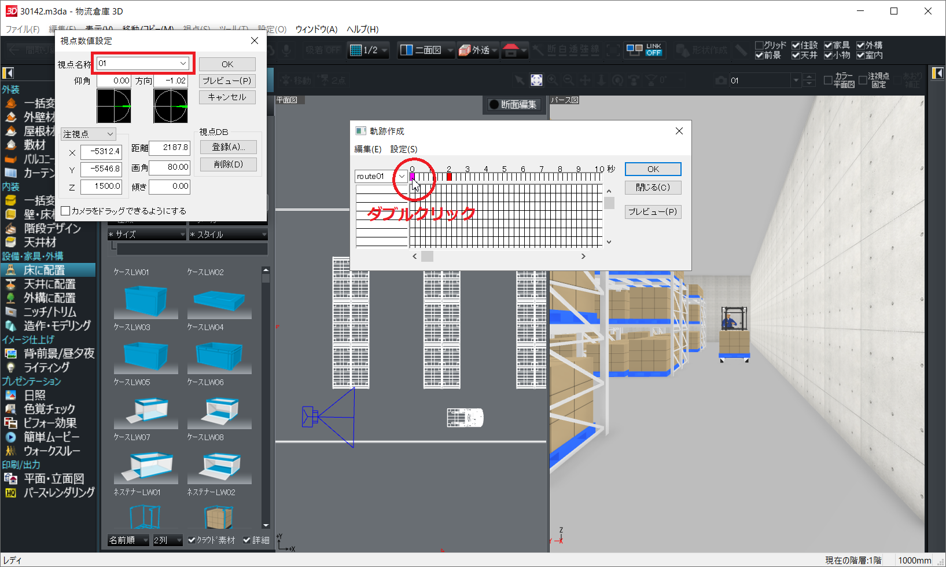
Task: Click the red timeline marker at 2 seconds
Action: pyautogui.click(x=449, y=176)
